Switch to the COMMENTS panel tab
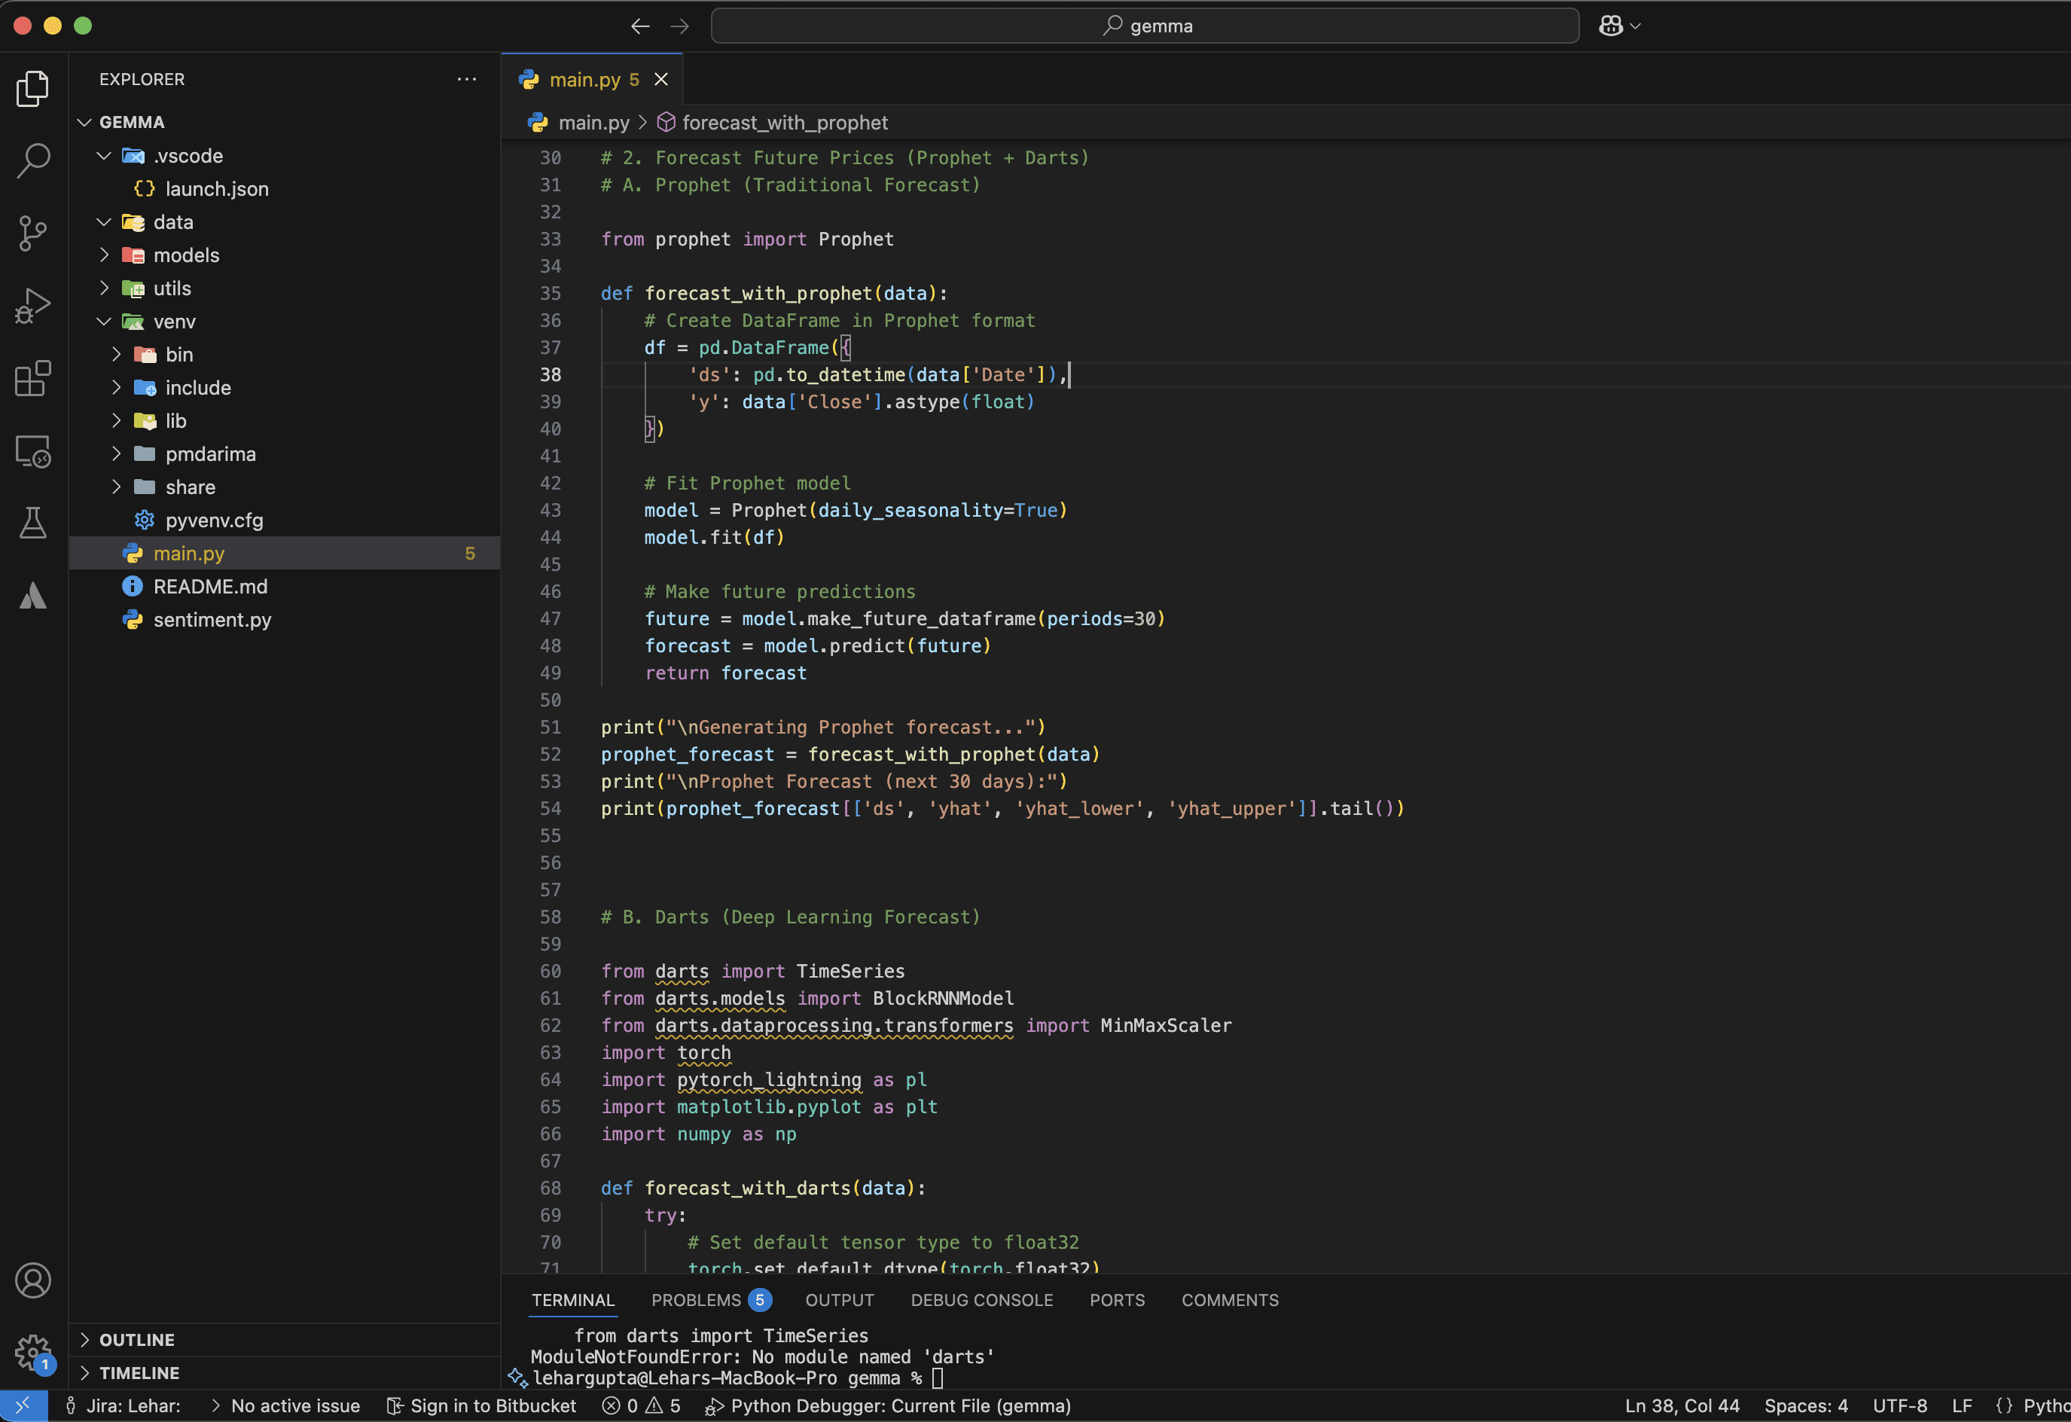 pyautogui.click(x=1230, y=1300)
